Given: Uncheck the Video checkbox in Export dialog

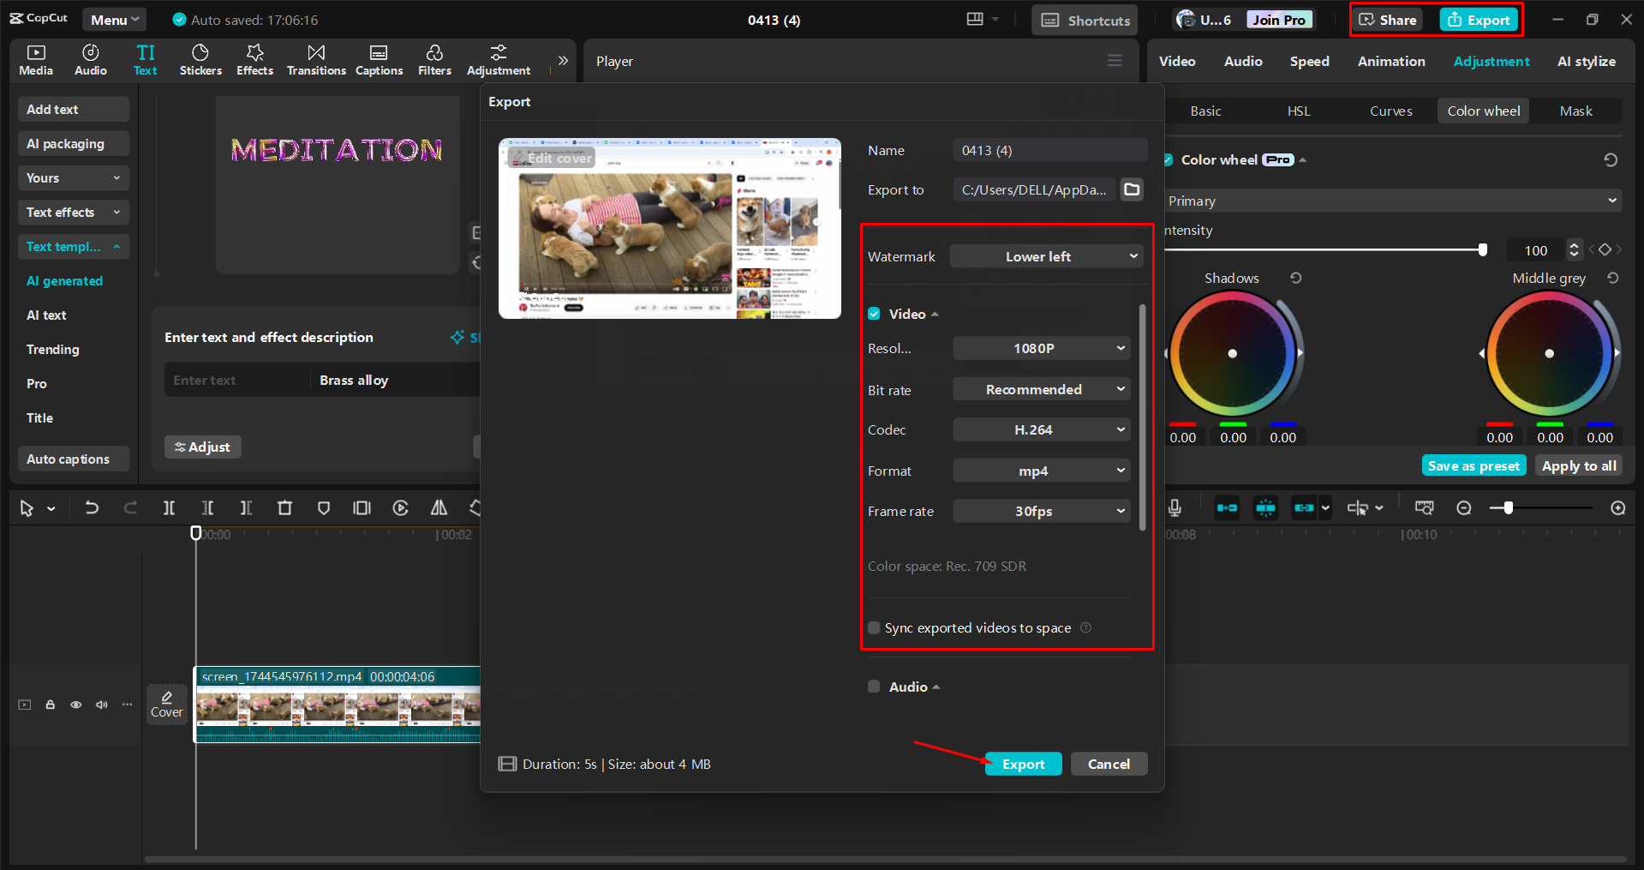Looking at the screenshot, I should (874, 314).
